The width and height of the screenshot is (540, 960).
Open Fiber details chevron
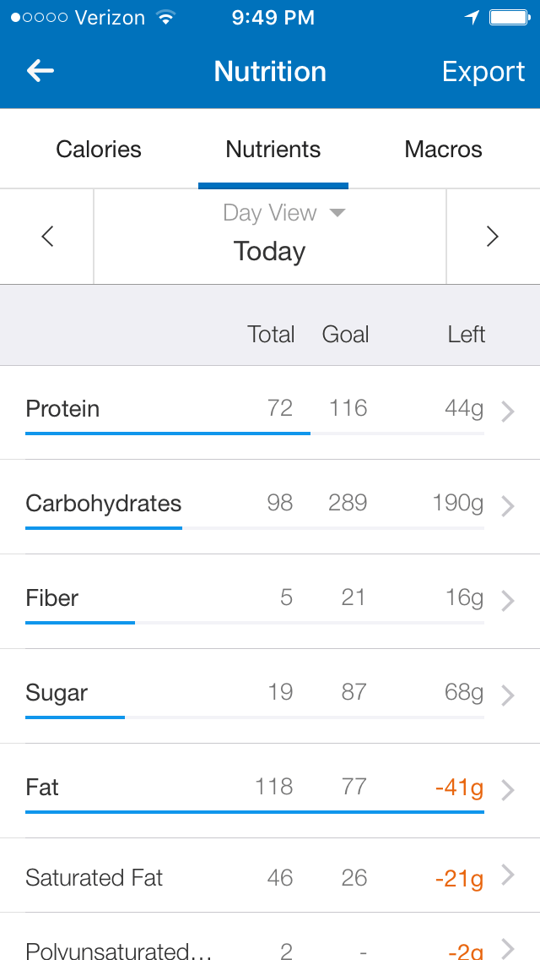click(508, 601)
